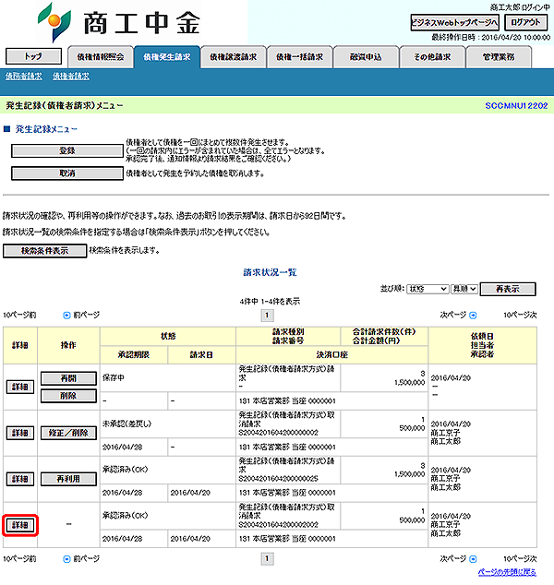Open the 債権譲渡請求 tab
The image size is (554, 585).
click(234, 57)
